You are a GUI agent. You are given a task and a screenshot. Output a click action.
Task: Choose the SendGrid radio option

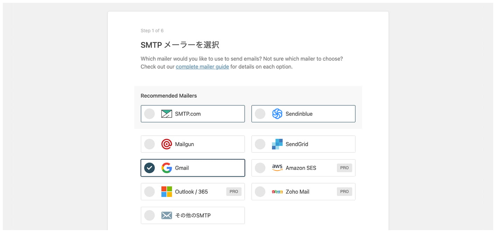pos(260,144)
